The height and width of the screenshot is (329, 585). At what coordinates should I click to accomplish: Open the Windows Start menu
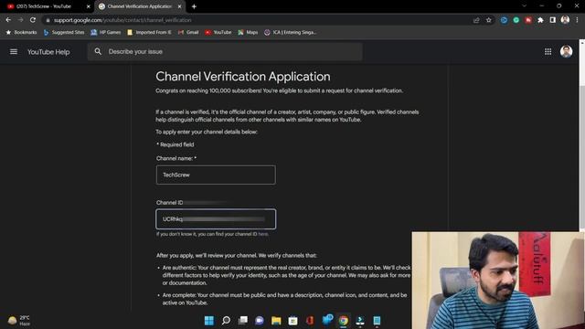(209, 321)
